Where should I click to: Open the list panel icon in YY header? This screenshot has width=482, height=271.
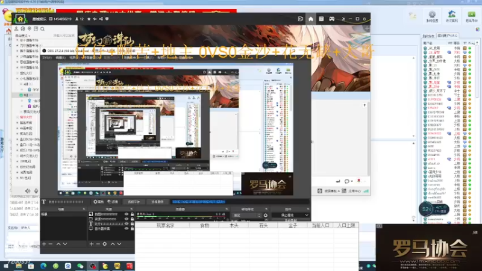(x=321, y=19)
